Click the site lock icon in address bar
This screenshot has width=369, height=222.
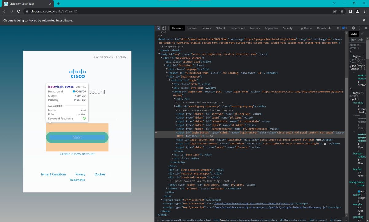tap(27, 11)
